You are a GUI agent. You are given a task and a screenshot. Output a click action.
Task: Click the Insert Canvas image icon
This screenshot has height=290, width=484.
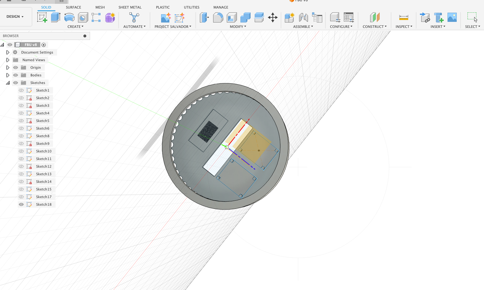(x=452, y=17)
